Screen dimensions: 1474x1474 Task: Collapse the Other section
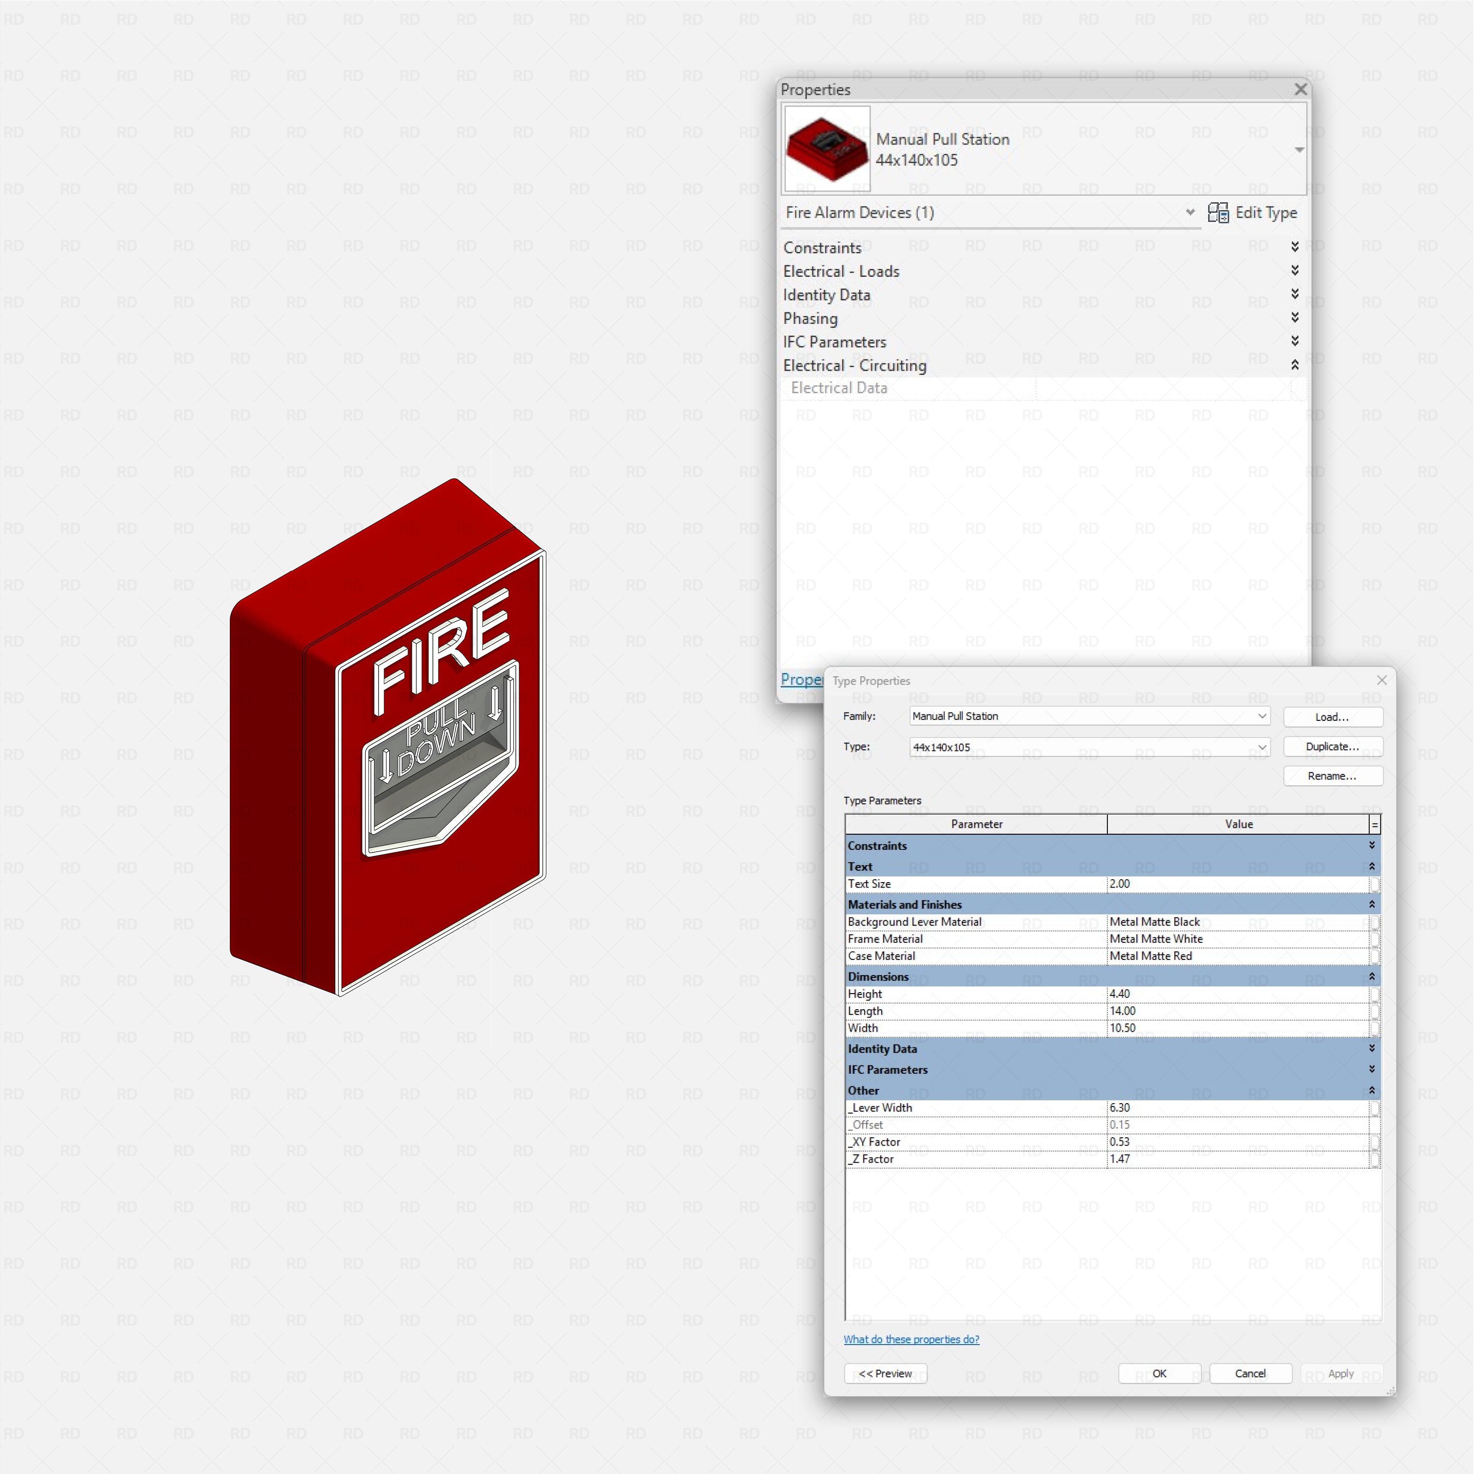tap(1371, 1090)
